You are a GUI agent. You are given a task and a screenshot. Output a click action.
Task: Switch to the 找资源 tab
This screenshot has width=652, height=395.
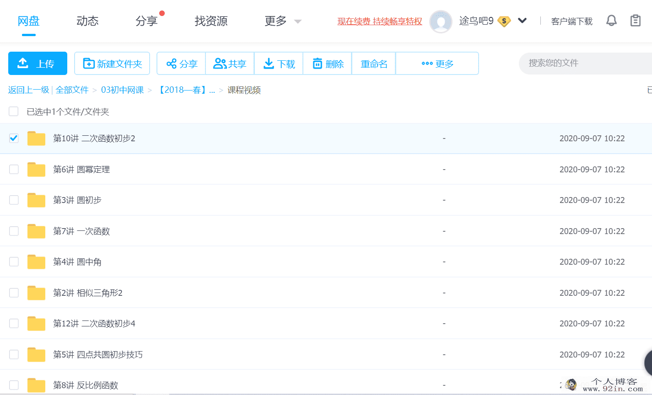tap(211, 21)
